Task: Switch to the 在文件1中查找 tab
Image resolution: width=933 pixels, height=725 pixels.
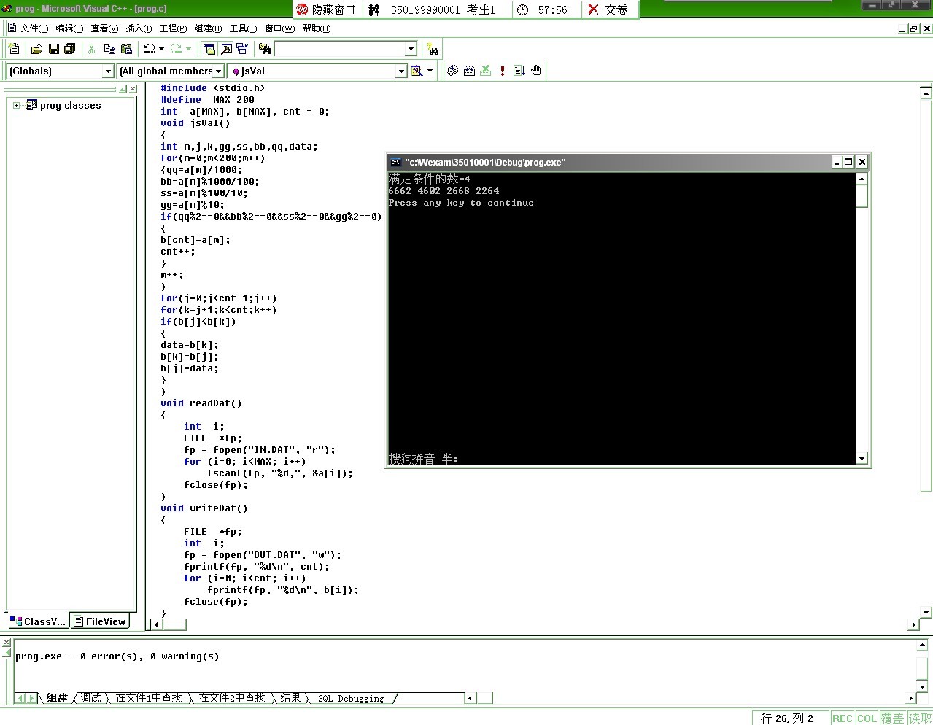Action: tap(149, 698)
